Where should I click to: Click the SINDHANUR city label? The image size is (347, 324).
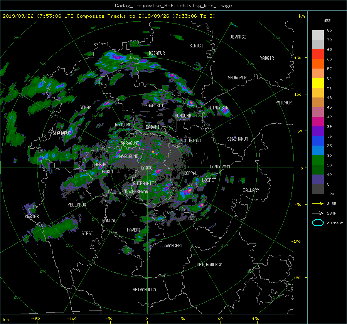click(x=238, y=139)
